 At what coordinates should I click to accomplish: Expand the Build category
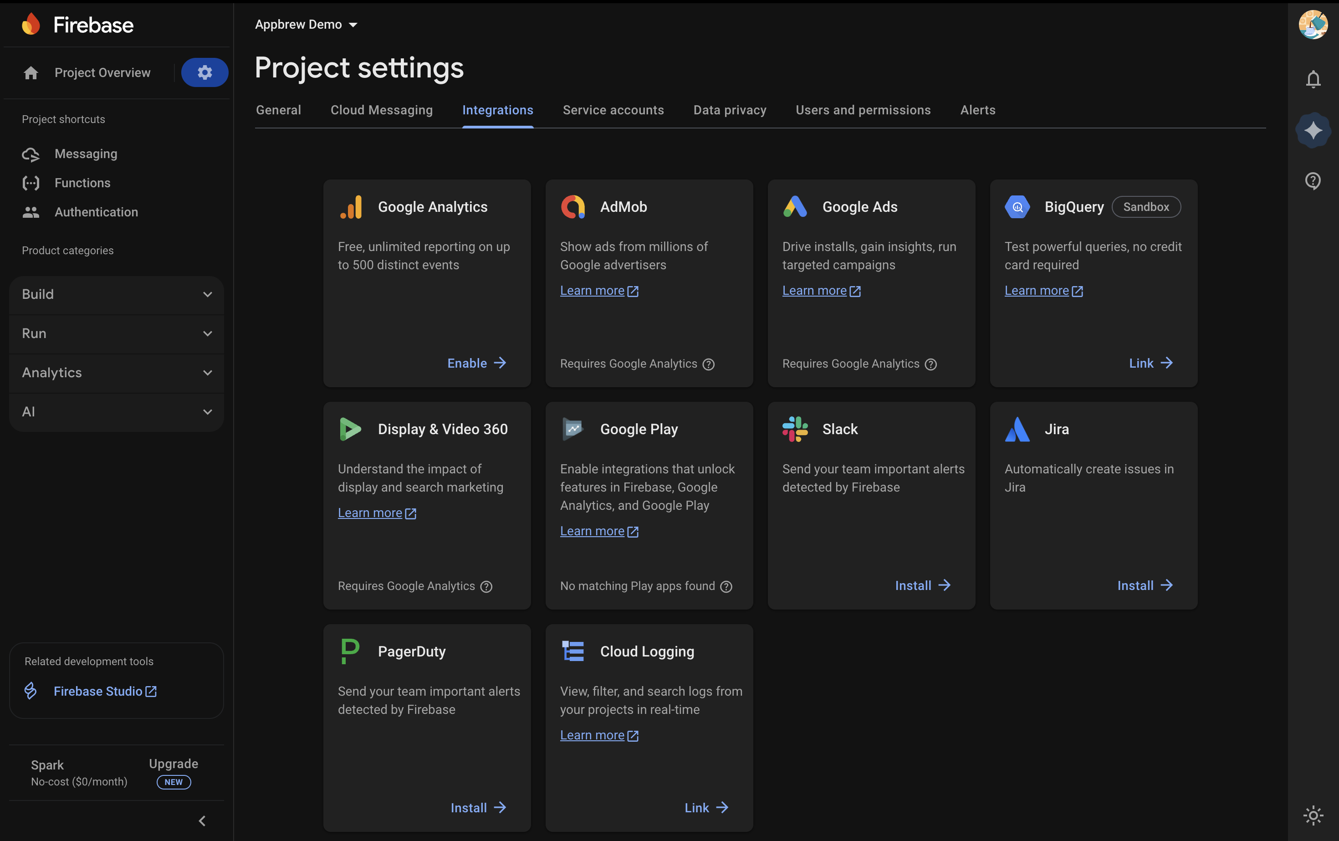[116, 294]
